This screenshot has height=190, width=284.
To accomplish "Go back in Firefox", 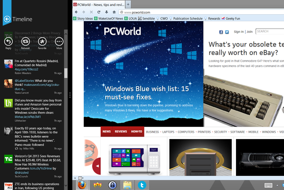I will [x=76, y=12].
